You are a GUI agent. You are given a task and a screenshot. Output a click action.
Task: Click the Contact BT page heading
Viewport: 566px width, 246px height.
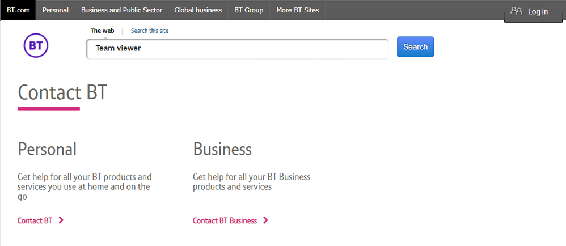click(x=62, y=92)
